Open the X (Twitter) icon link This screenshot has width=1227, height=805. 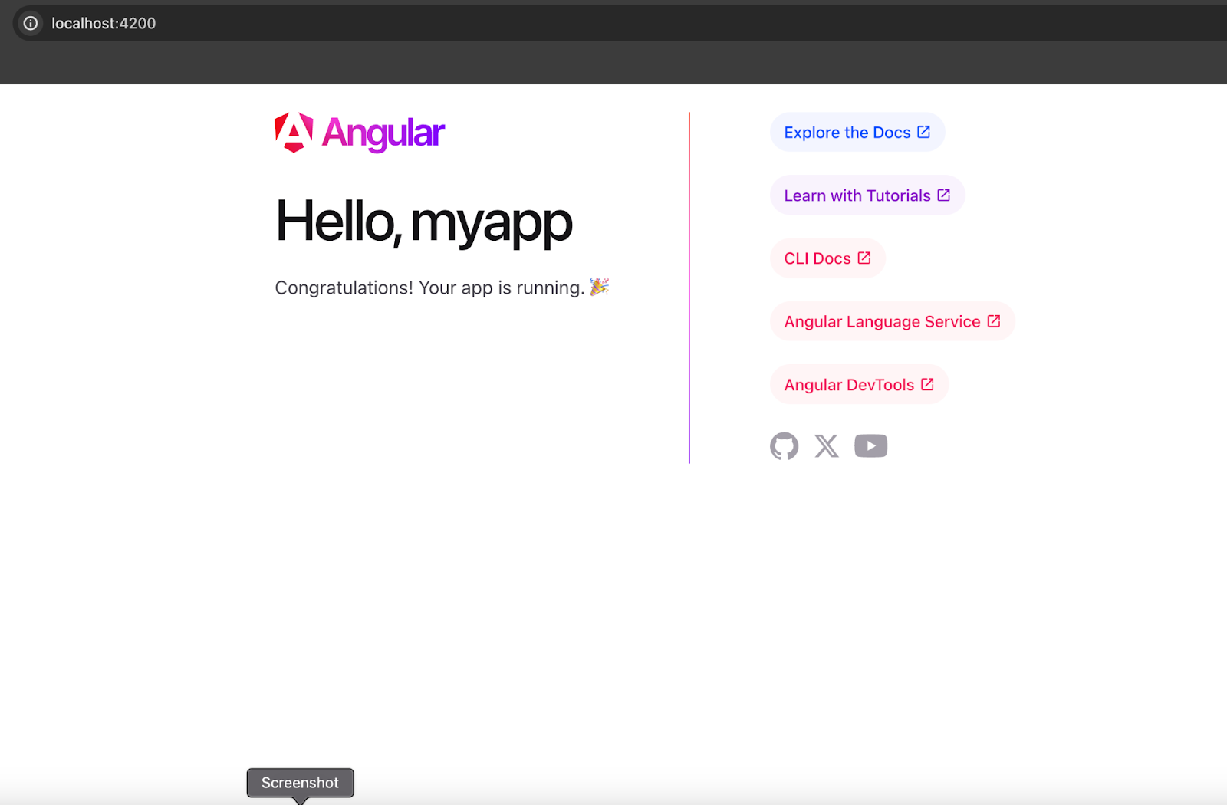827,446
